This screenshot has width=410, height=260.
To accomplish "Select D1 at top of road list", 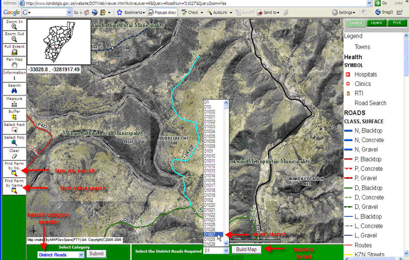I will 213,102.
